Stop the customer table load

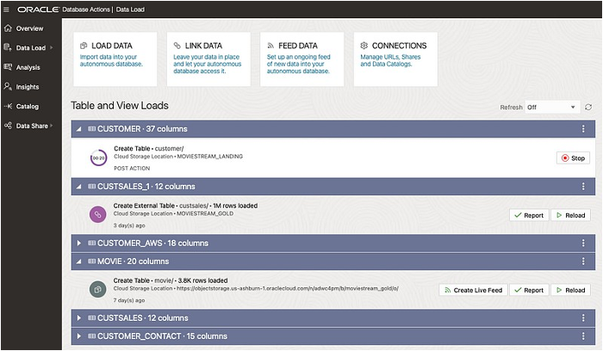573,157
